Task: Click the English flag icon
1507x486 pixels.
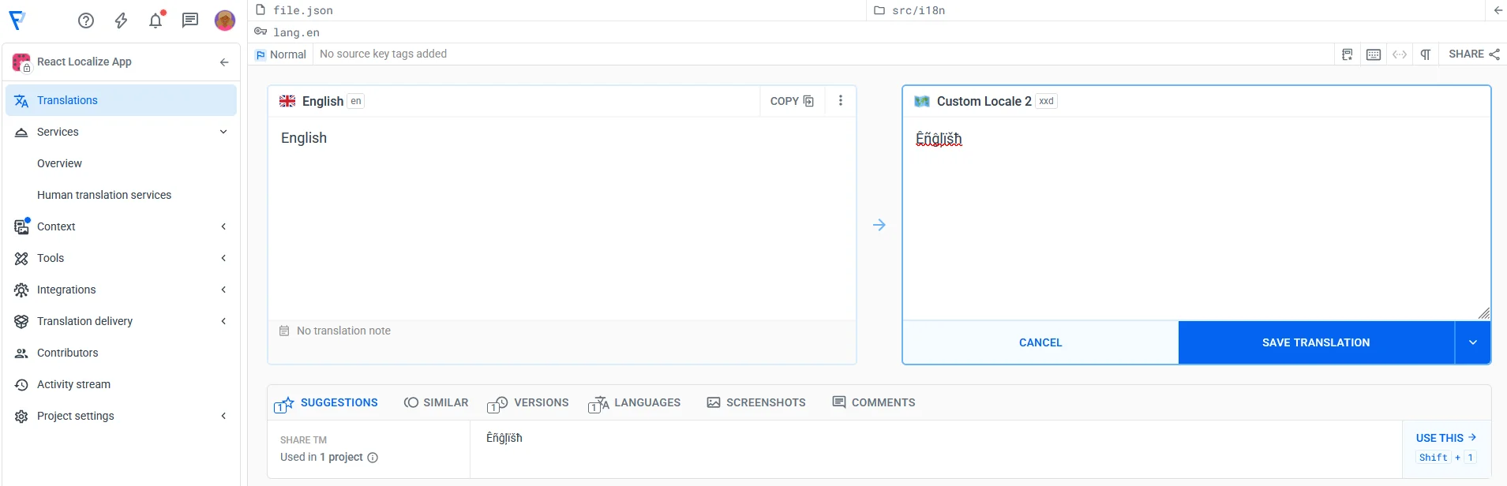Action: pyautogui.click(x=287, y=101)
